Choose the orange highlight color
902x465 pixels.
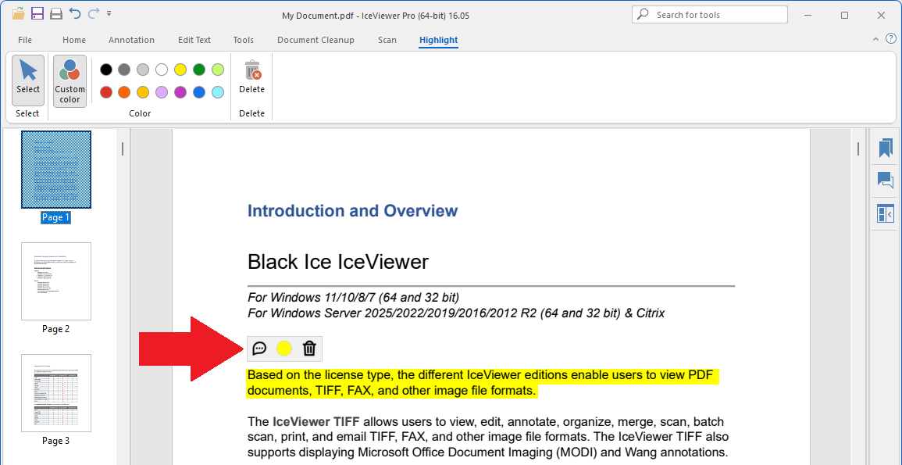click(124, 92)
